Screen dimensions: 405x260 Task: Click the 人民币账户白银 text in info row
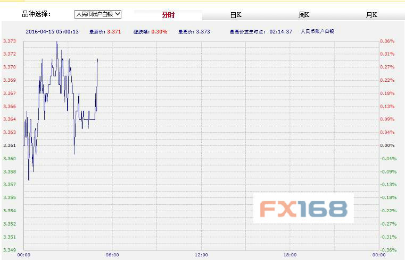(318, 32)
